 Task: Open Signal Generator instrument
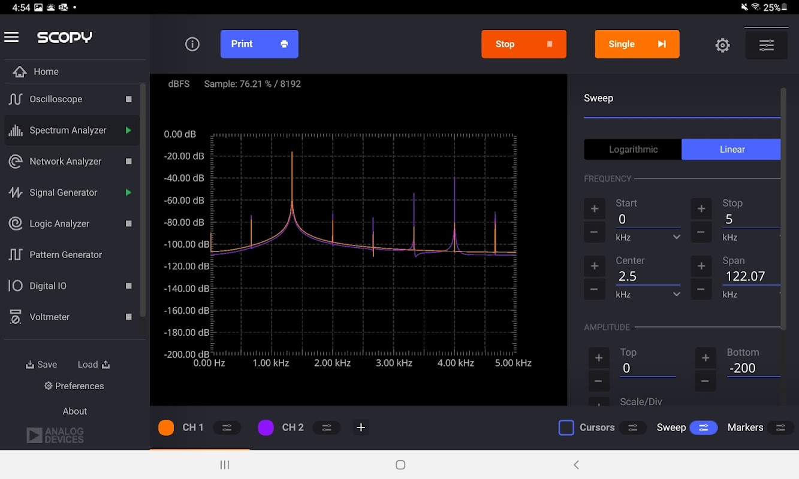coord(72,193)
